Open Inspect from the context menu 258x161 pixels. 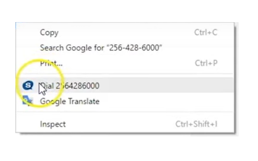[x=52, y=124]
